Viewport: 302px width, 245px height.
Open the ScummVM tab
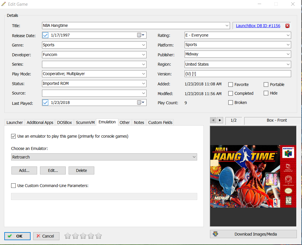click(x=85, y=122)
